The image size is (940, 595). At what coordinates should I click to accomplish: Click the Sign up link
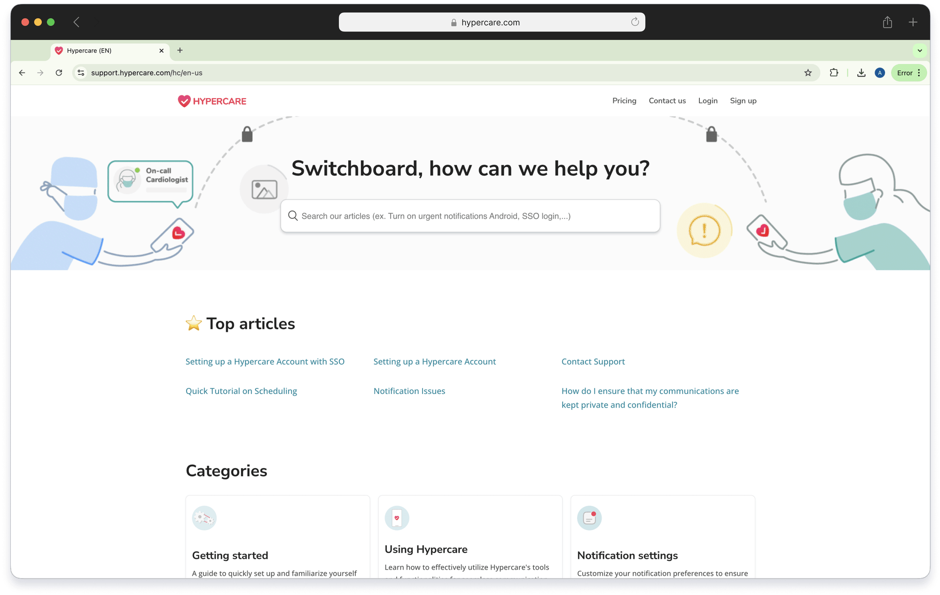point(743,100)
